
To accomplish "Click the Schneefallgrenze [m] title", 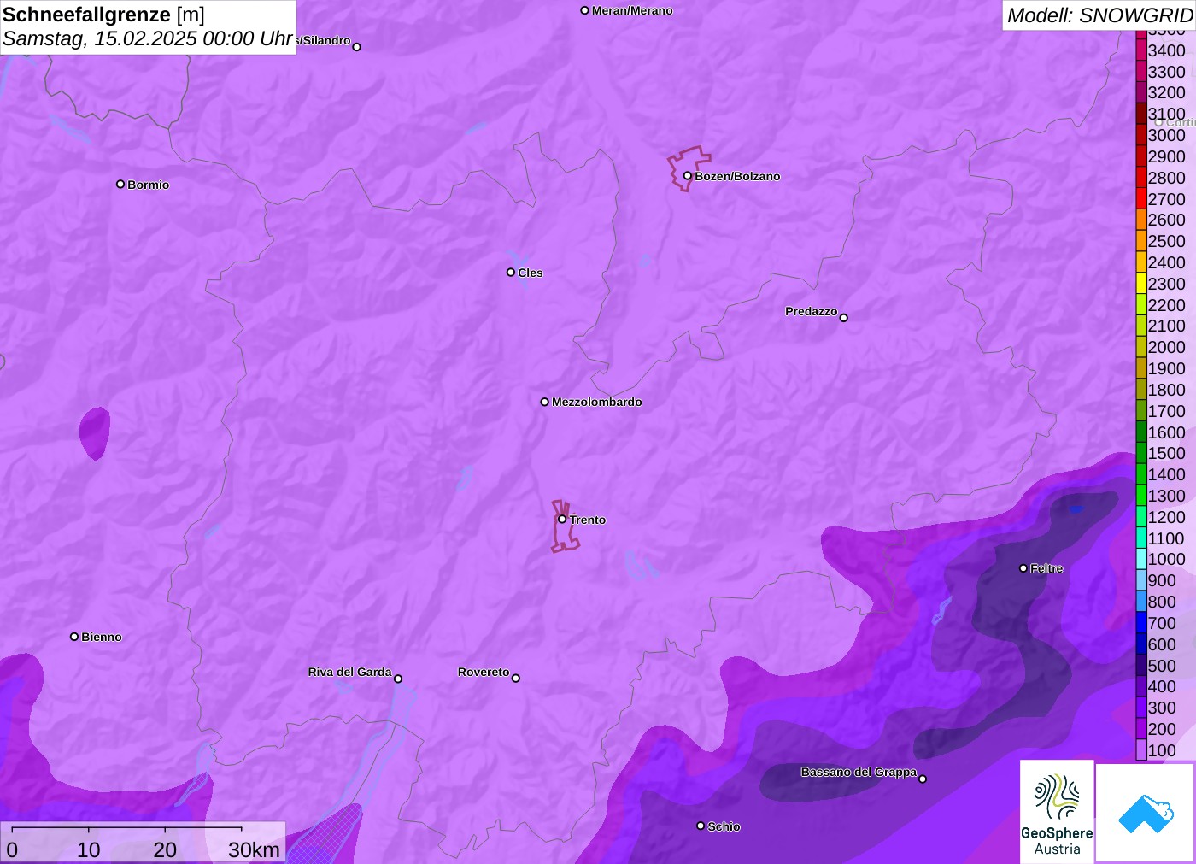I will coord(103,15).
